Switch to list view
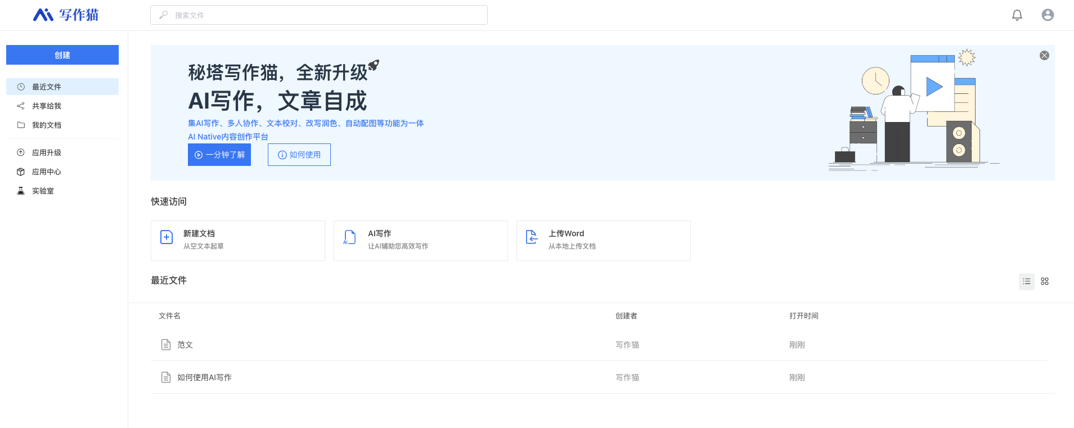Screen dimensions: 1074x428 (x=1027, y=281)
